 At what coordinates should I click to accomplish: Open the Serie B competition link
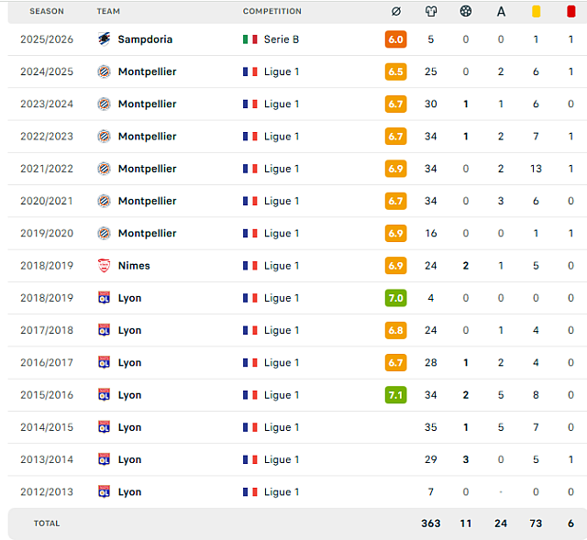282,39
